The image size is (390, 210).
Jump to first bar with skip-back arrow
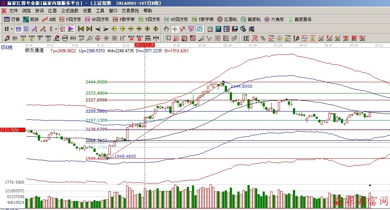pos(81,29)
